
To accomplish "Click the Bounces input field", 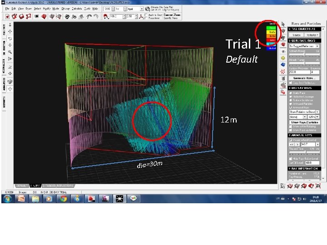I will [x=315, y=72].
